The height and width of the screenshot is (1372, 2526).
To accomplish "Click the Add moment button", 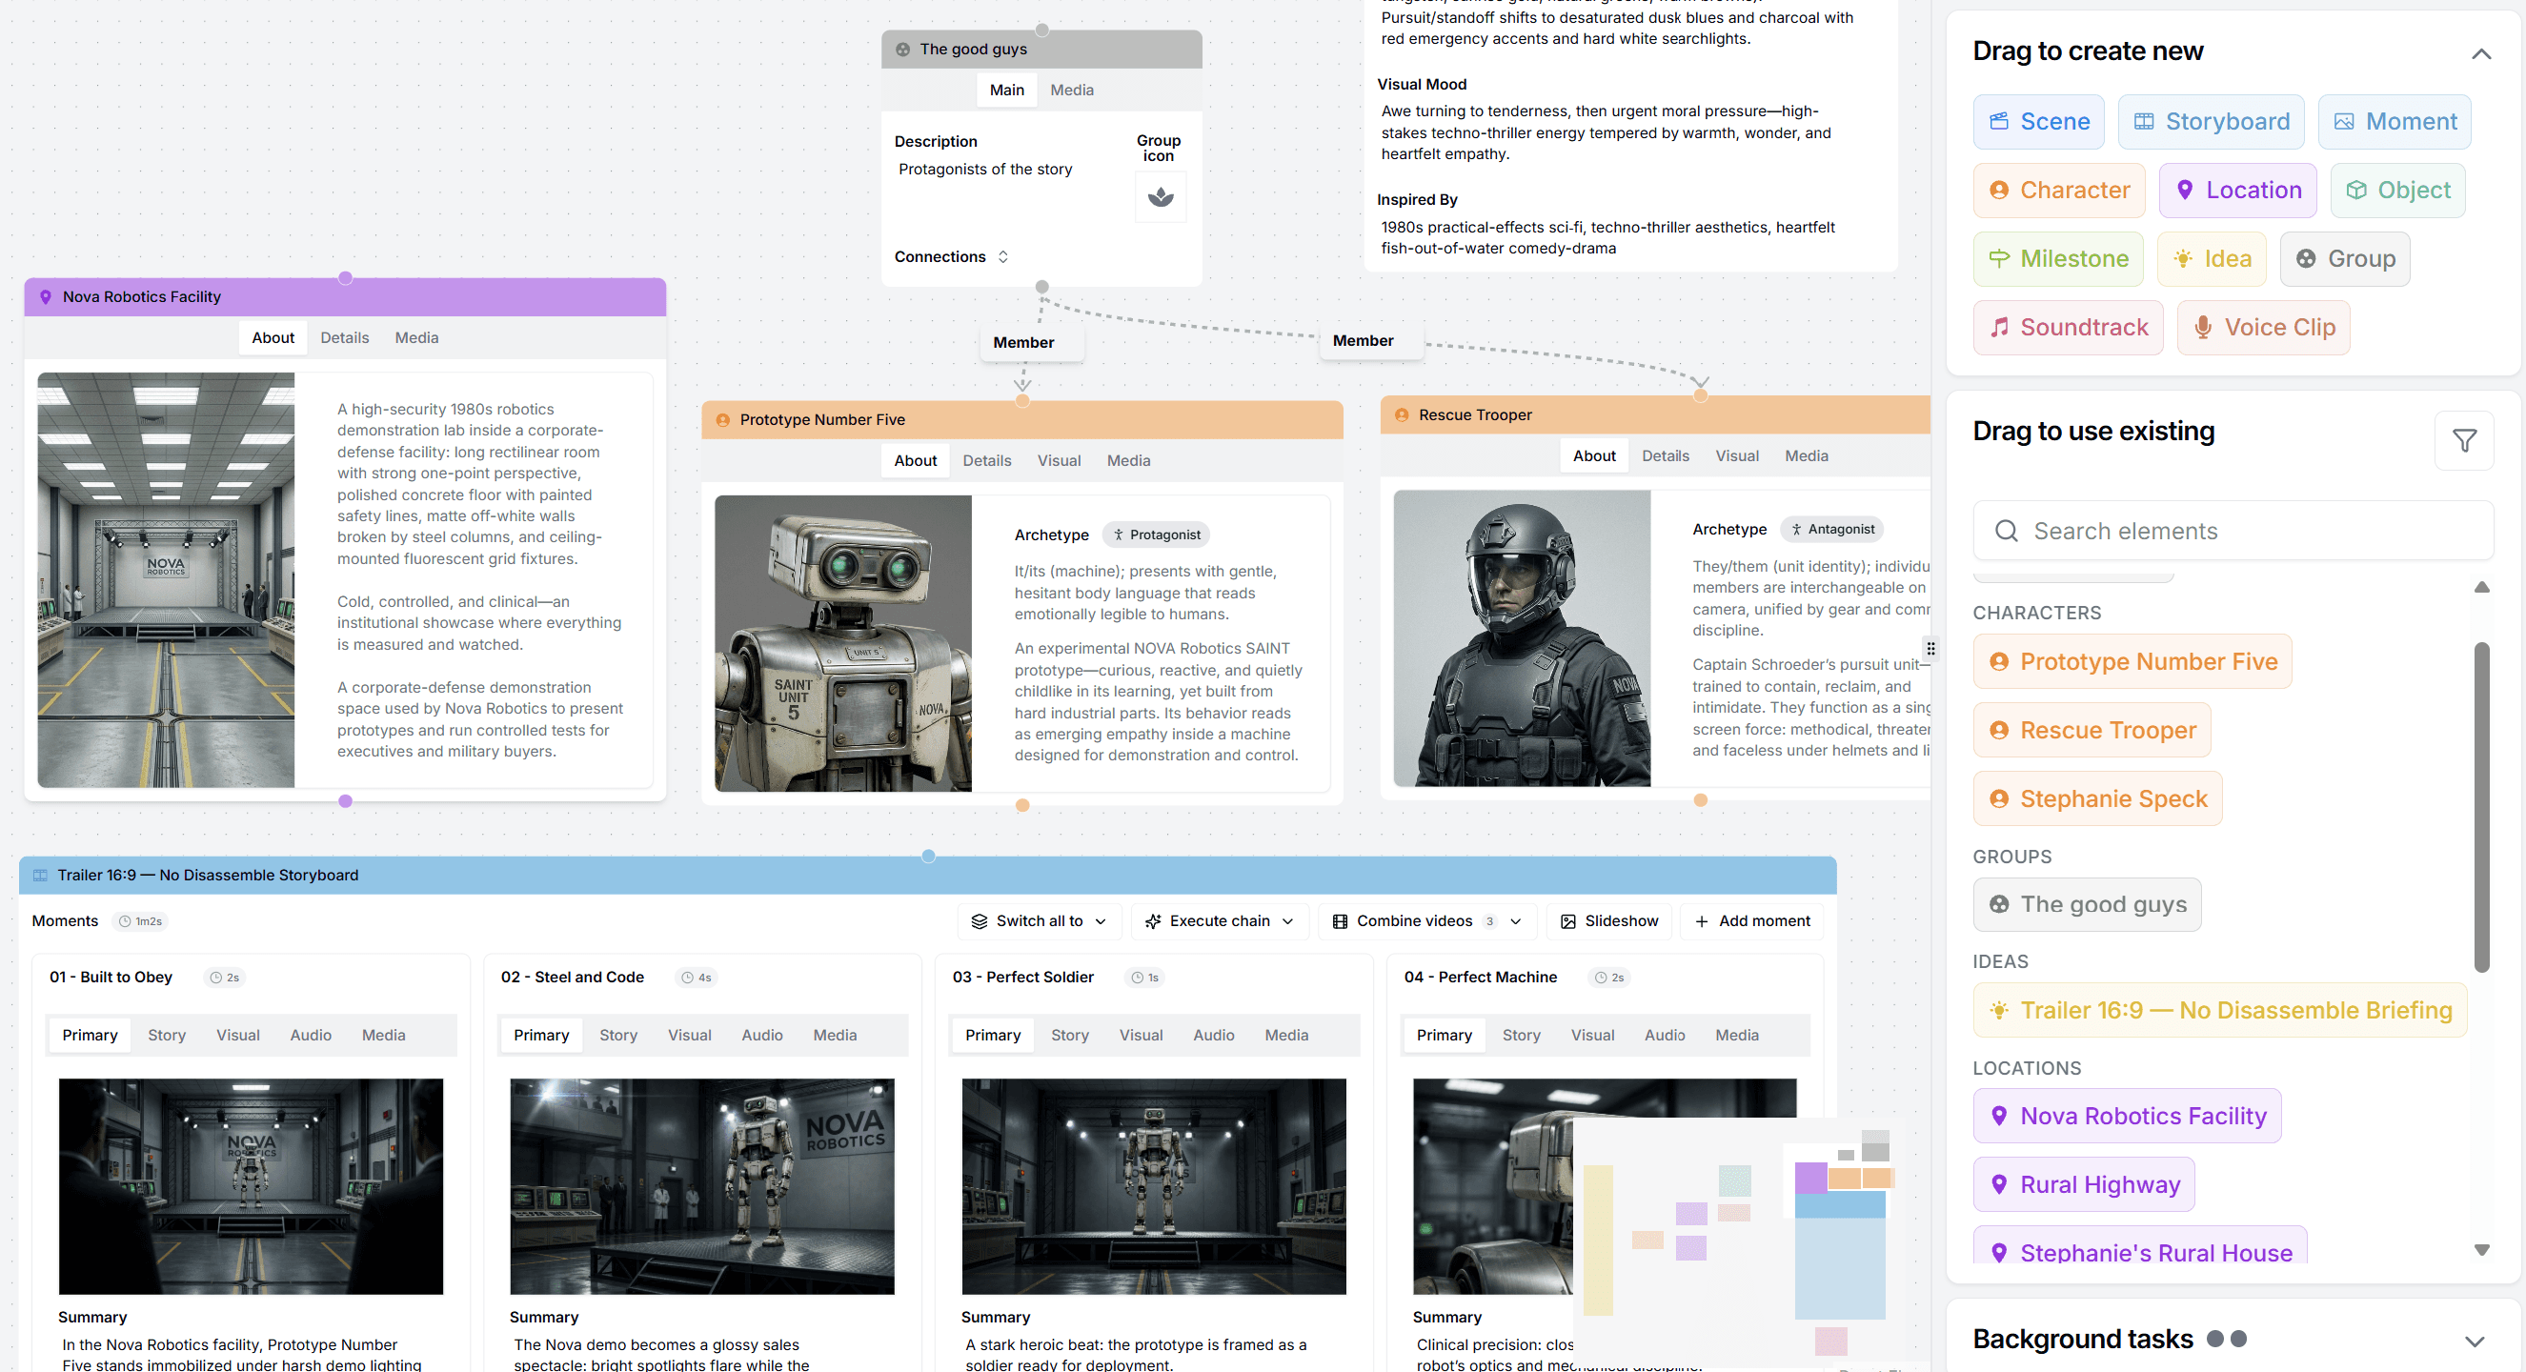I will click(1752, 922).
